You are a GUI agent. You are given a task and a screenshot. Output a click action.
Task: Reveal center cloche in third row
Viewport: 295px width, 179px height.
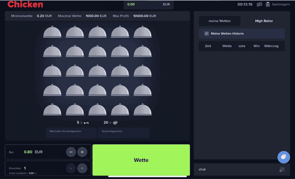[98, 71]
